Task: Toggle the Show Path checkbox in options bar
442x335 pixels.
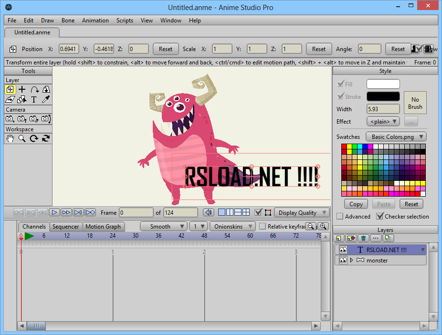Action: click(x=419, y=49)
